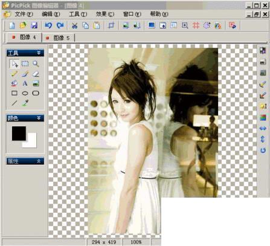Pick the Brush tool

tap(25, 74)
